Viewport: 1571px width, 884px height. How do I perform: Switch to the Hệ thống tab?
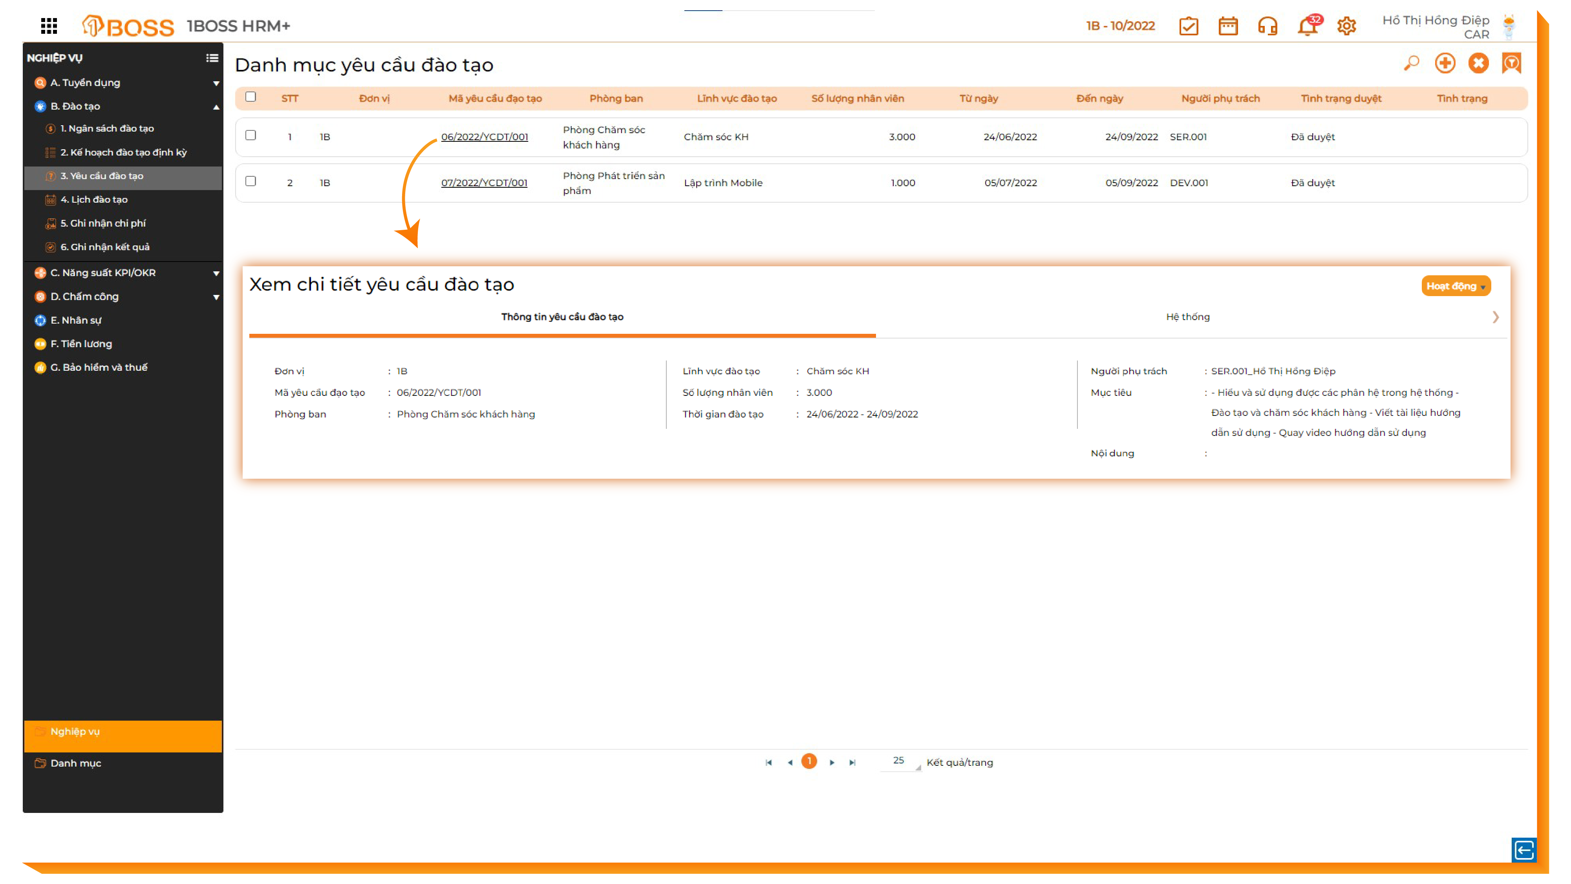tap(1187, 317)
